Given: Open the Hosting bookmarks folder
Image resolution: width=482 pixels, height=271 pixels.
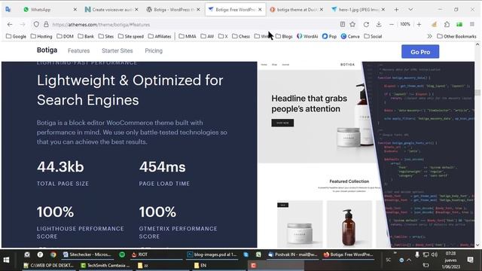Looking at the screenshot, I should [41, 36].
